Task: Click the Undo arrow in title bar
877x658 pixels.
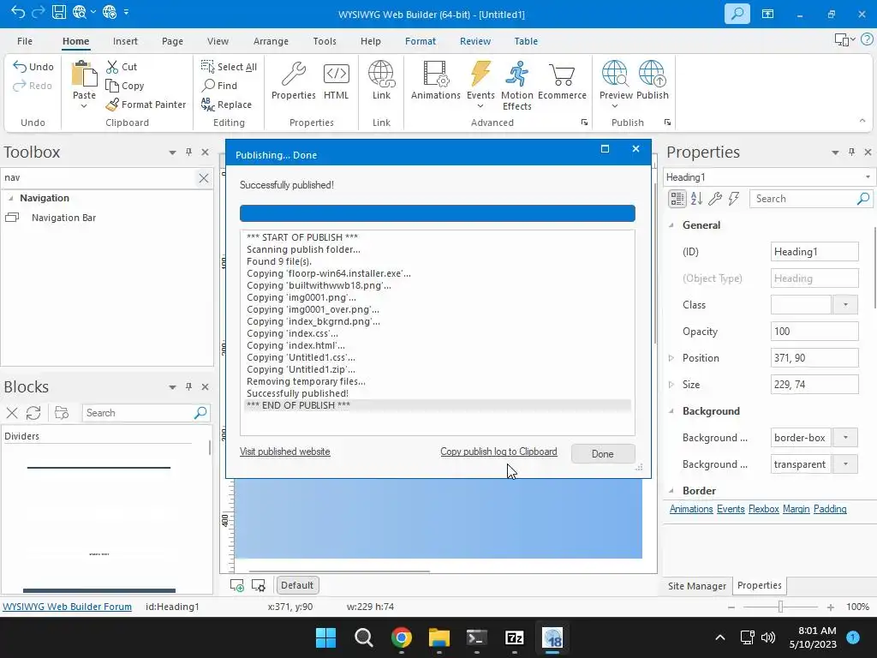Action: pyautogui.click(x=17, y=12)
